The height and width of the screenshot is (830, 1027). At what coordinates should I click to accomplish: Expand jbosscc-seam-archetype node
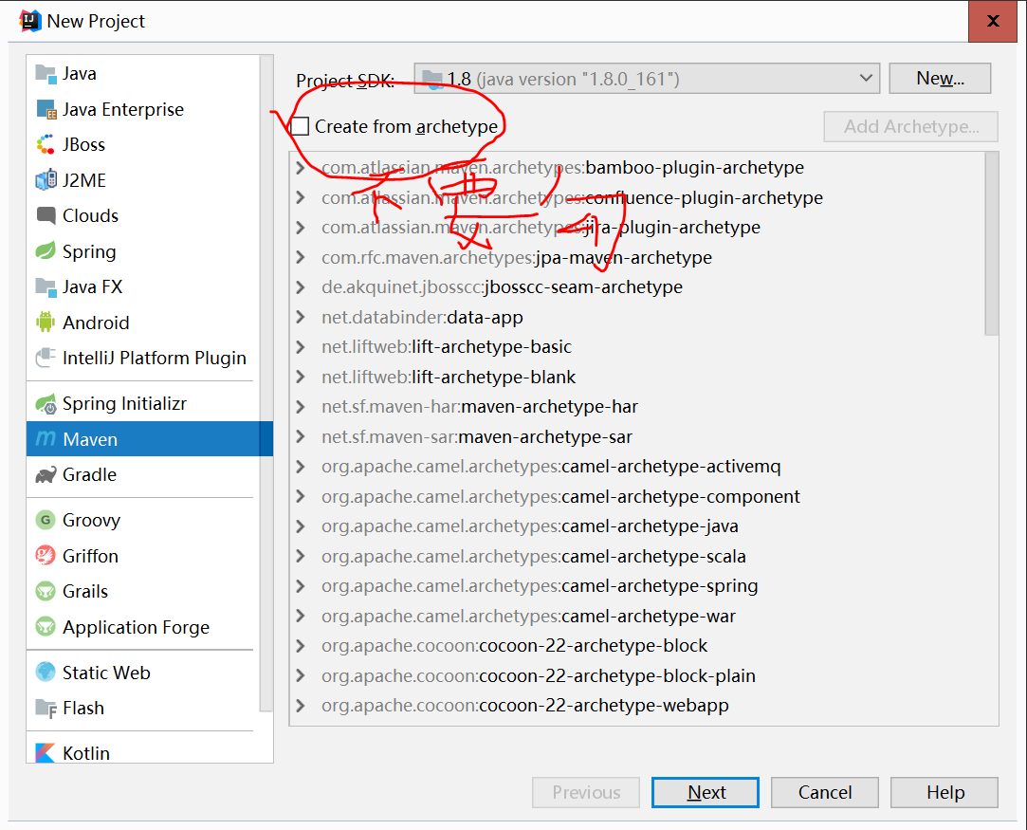coord(301,286)
